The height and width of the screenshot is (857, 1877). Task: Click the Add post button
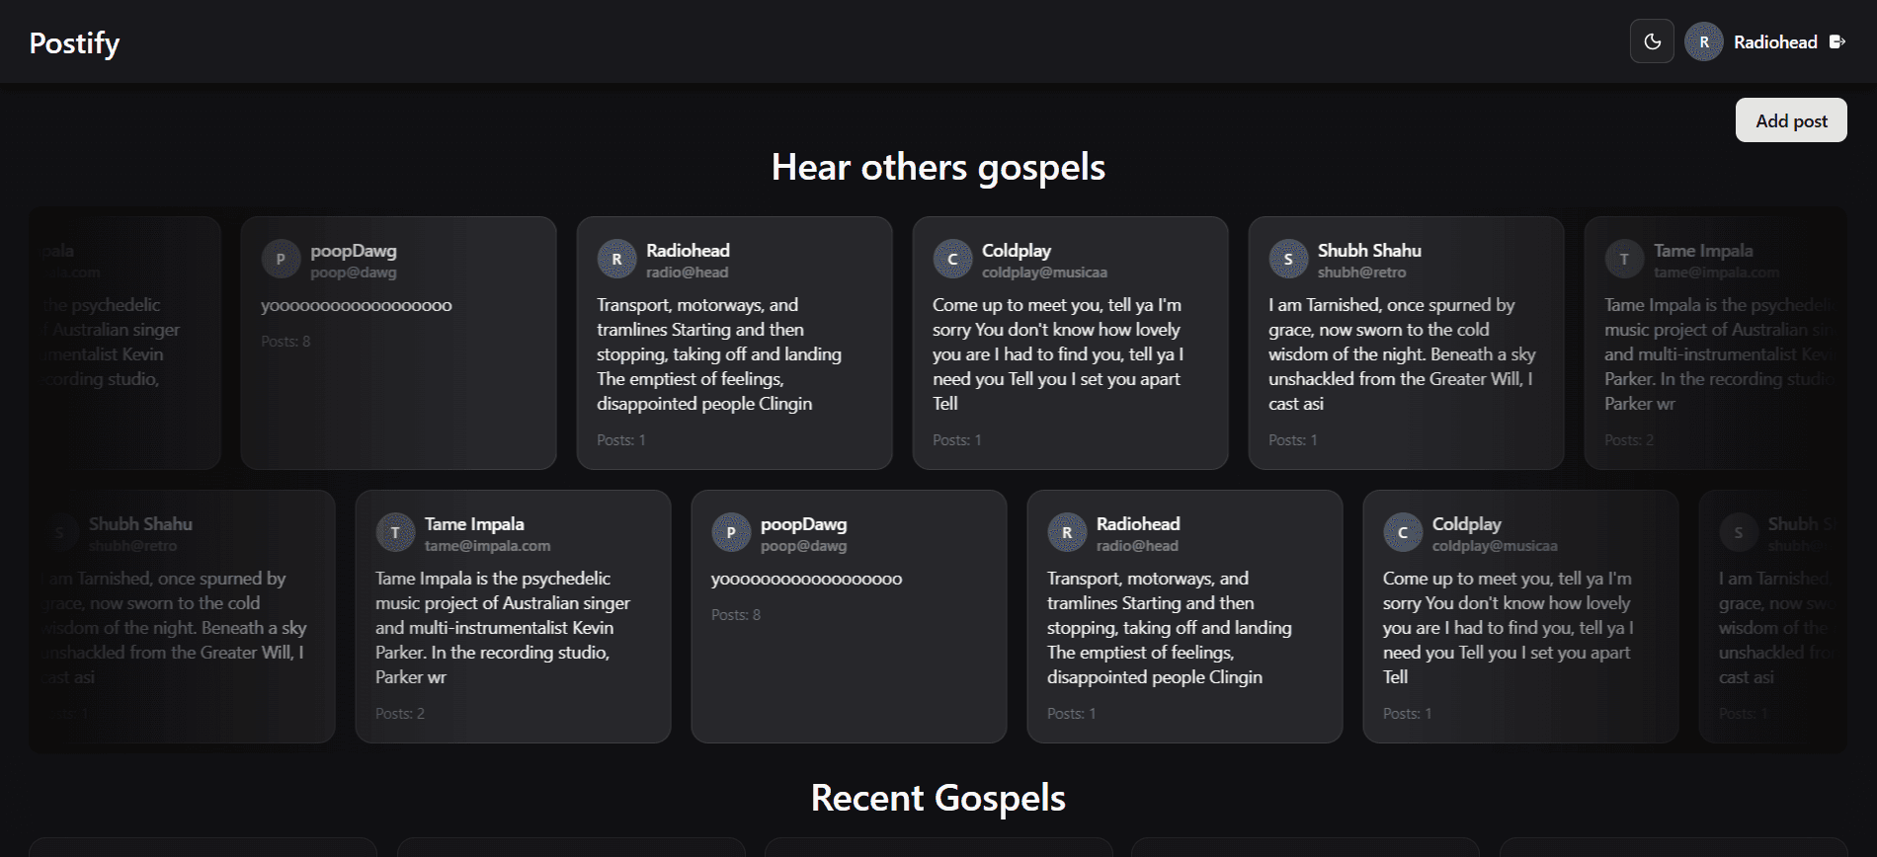(x=1790, y=120)
